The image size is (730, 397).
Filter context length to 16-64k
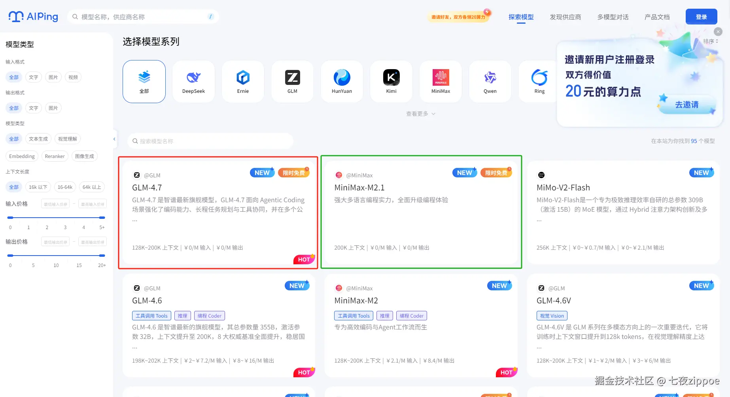(65, 187)
